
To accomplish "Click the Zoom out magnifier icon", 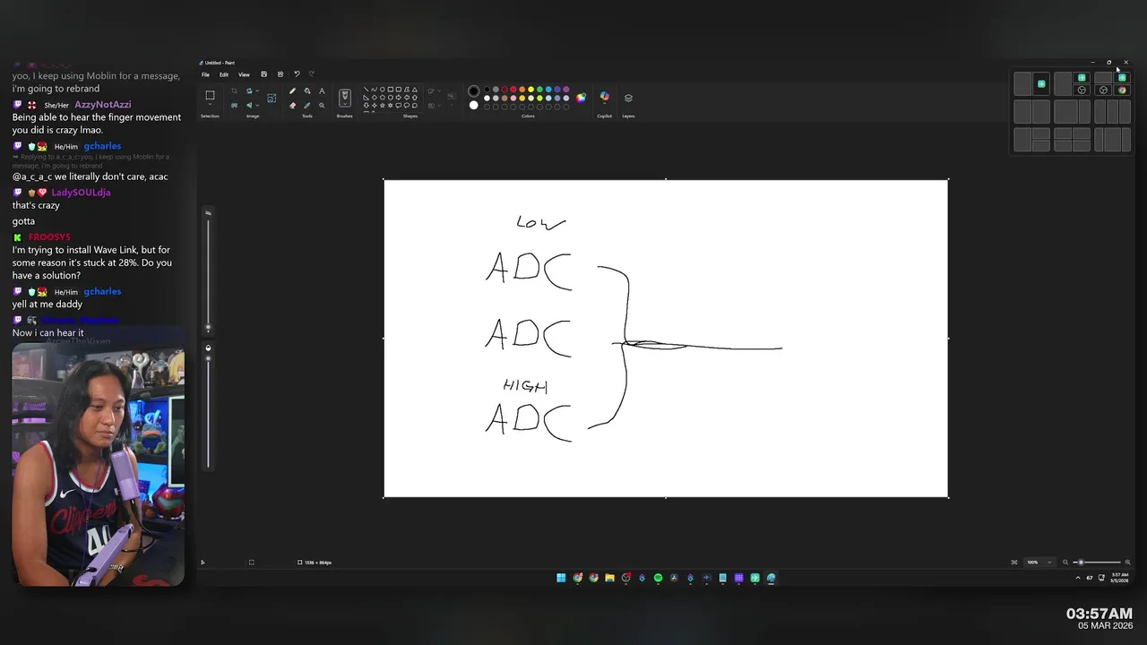I will (1065, 563).
